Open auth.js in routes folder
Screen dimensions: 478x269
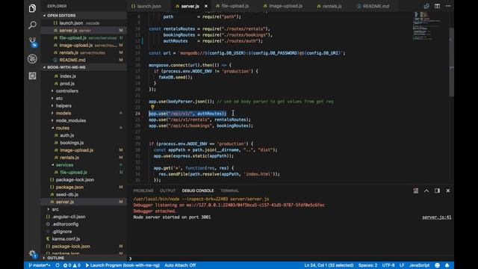(66, 135)
